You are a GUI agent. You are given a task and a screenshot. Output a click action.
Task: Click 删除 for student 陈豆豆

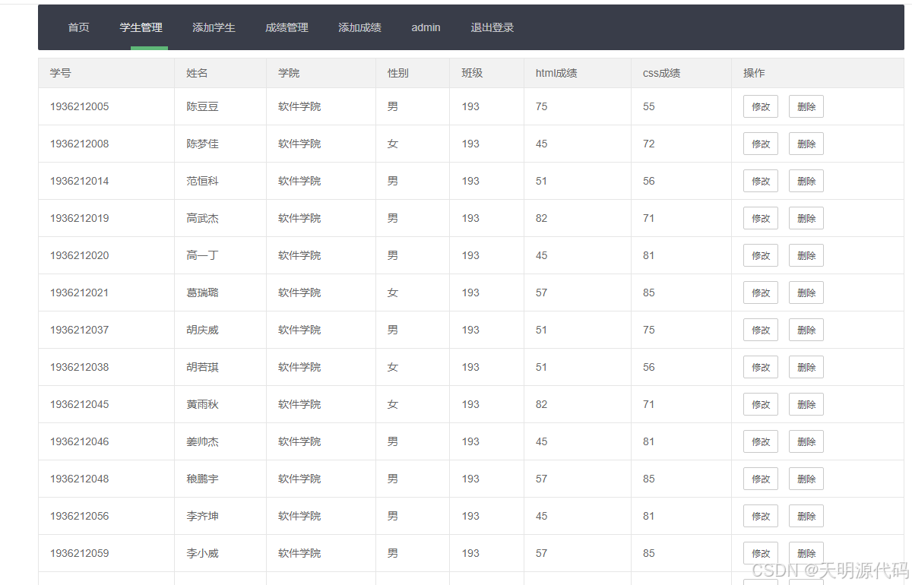[x=806, y=106]
